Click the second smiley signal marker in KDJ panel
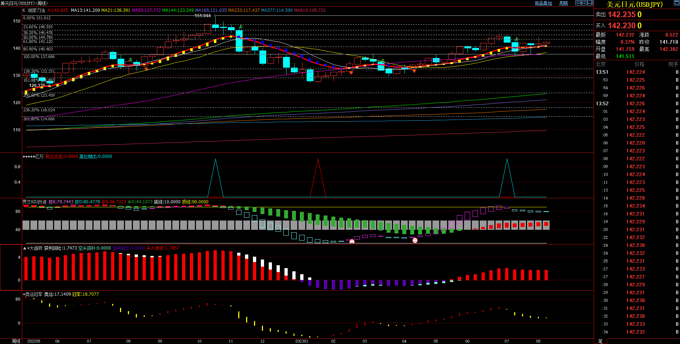 [x=415, y=240]
